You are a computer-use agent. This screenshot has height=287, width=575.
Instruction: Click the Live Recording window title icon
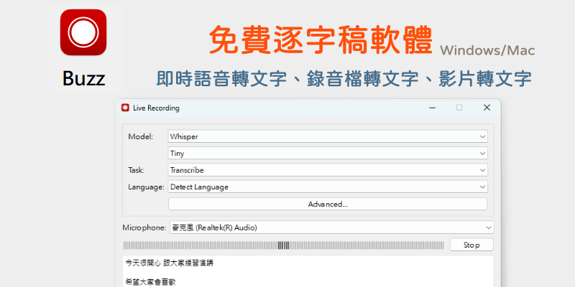[x=125, y=108]
